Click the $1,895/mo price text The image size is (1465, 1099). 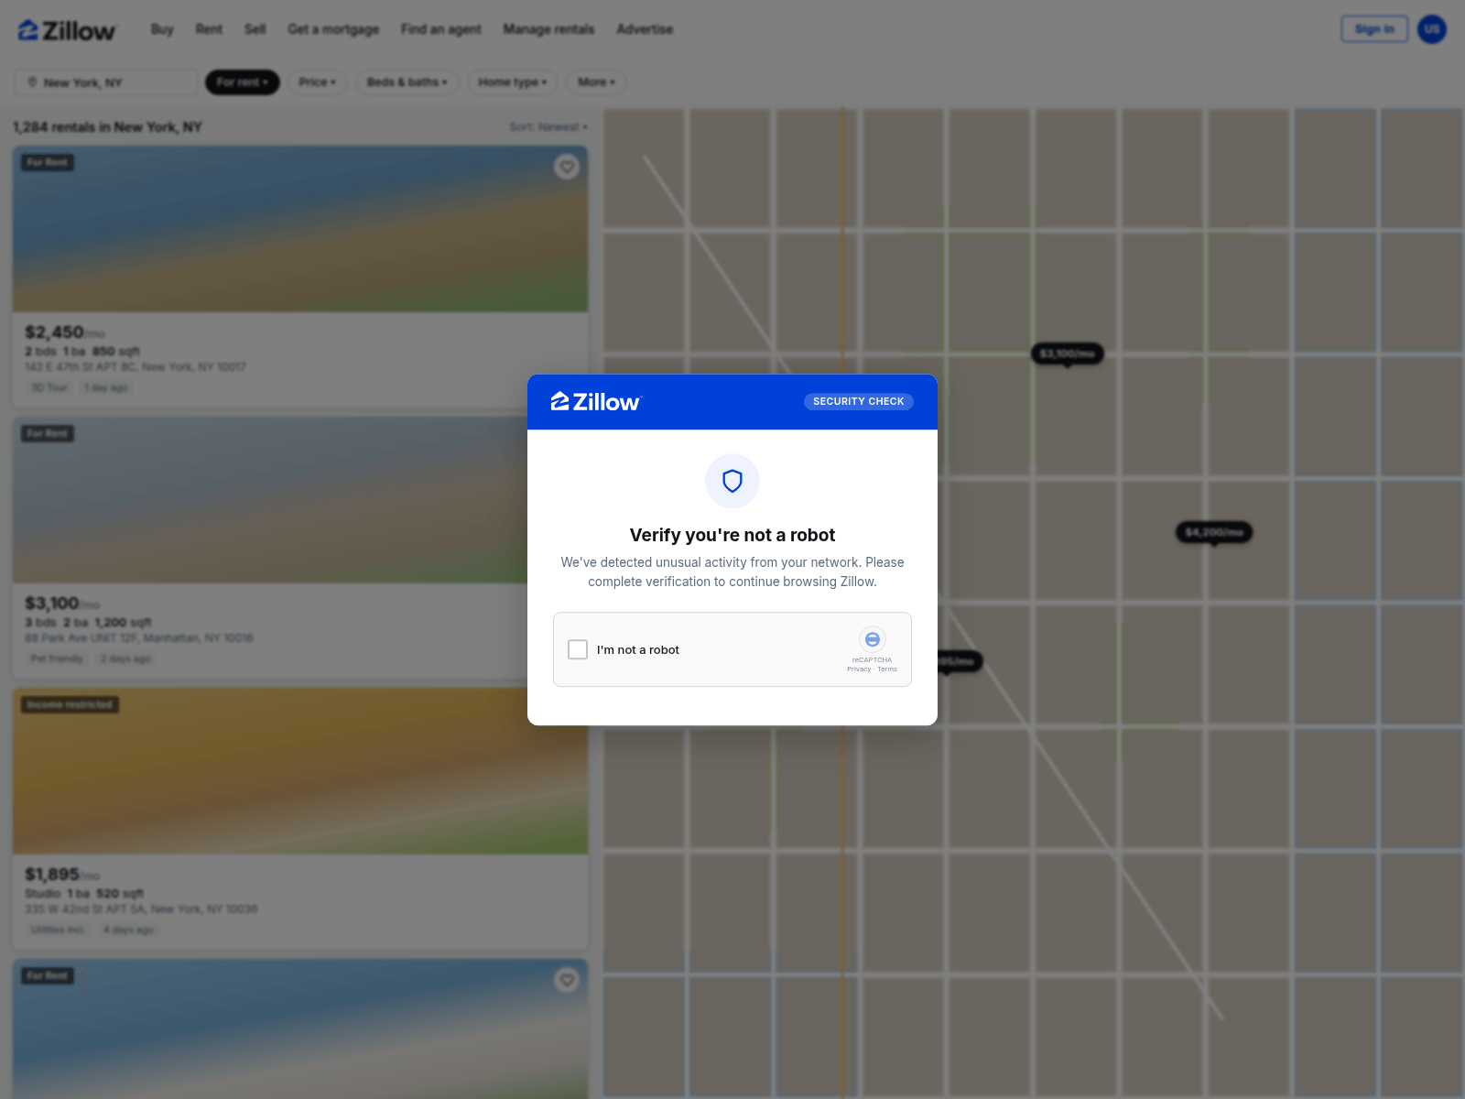click(62, 875)
